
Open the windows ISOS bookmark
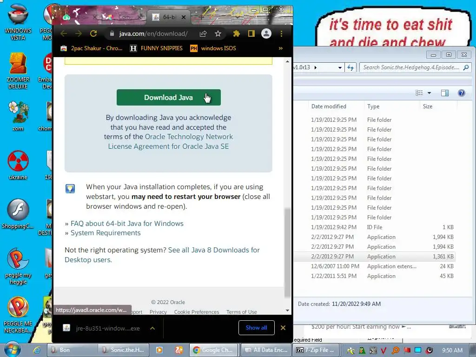tap(213, 48)
